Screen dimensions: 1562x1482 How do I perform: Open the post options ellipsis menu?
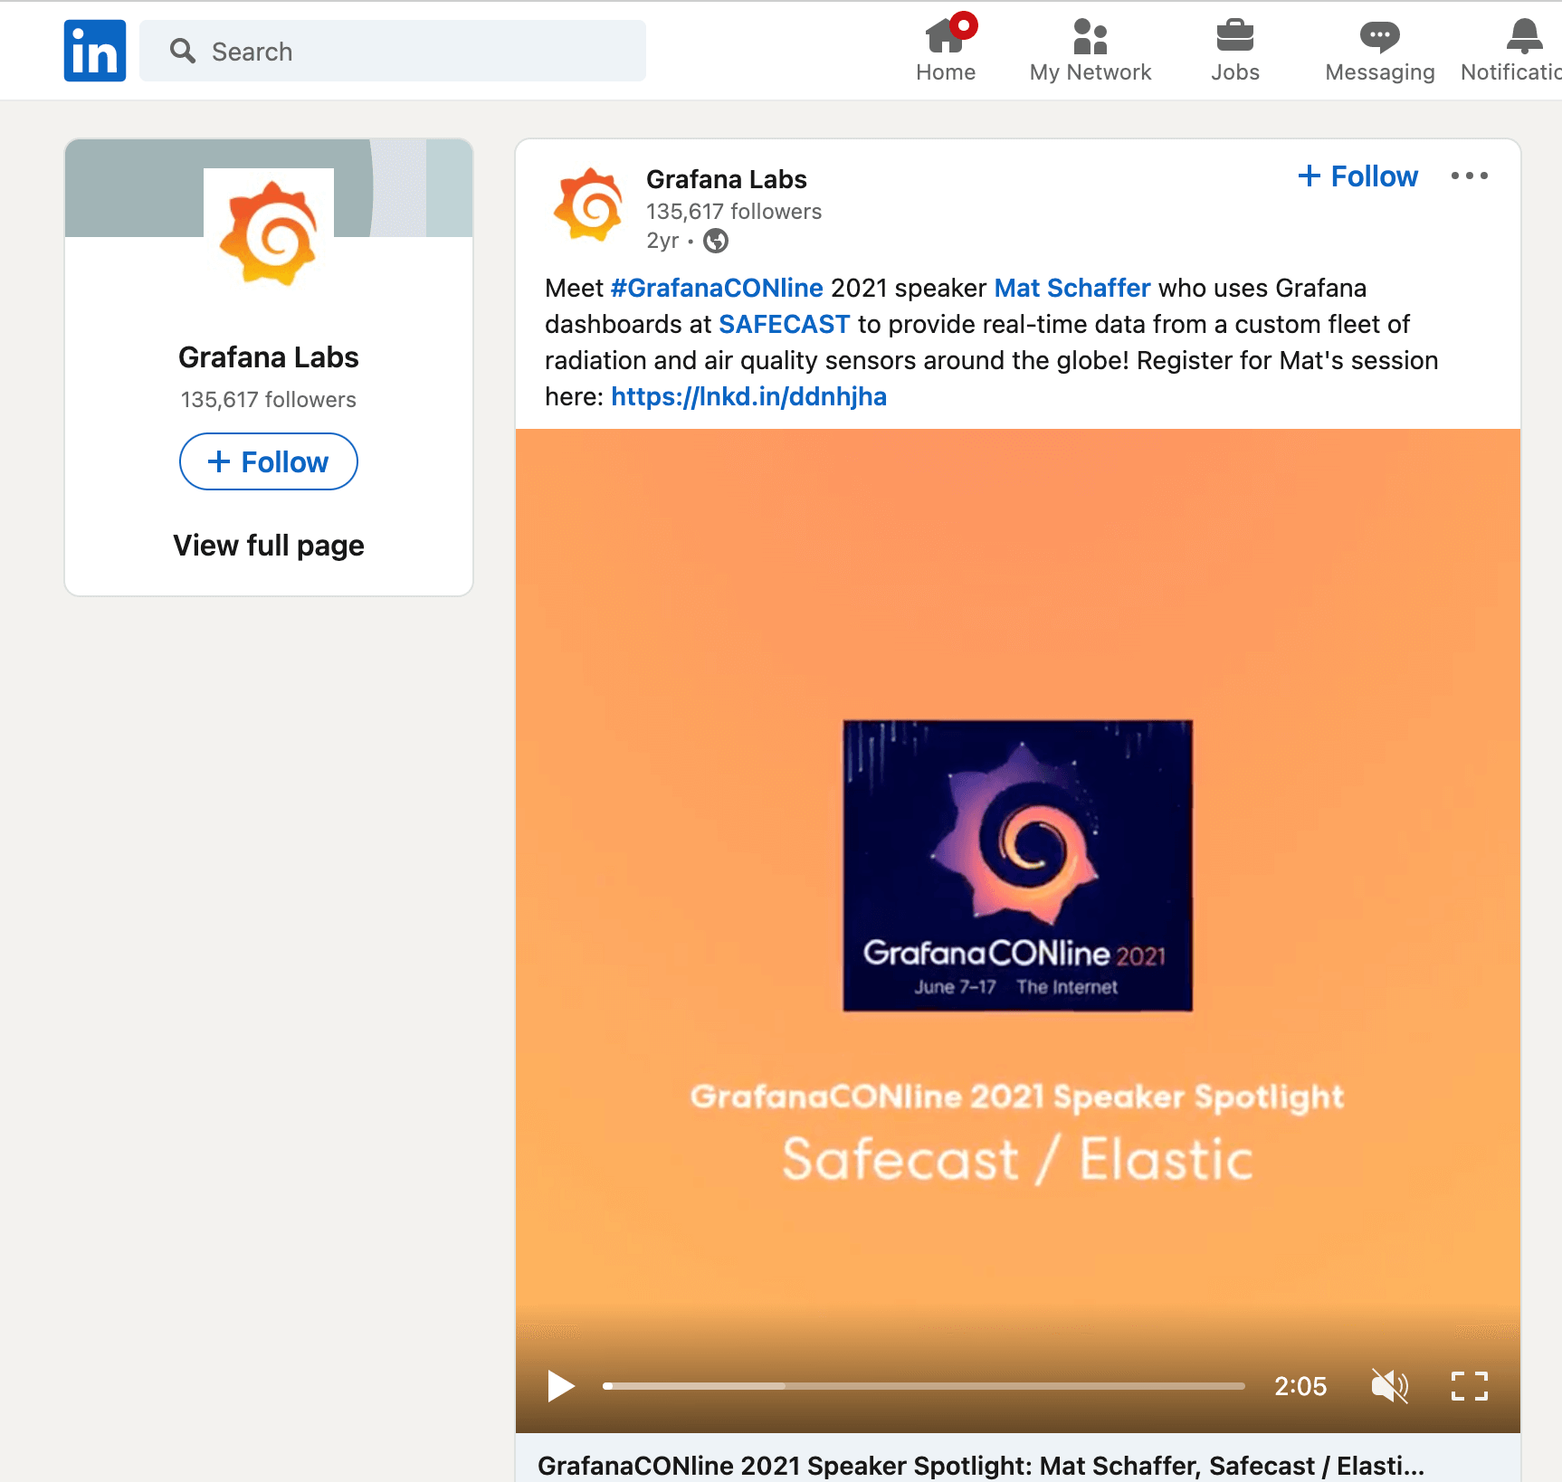point(1469,176)
